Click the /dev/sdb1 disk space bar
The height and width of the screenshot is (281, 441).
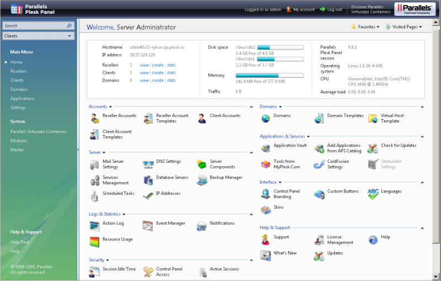(280, 47)
